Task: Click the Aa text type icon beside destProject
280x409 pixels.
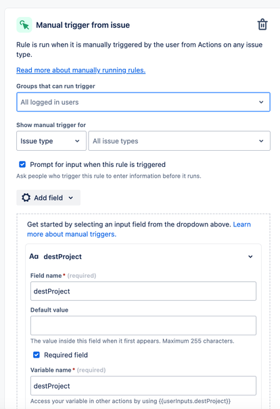Action: [34, 256]
